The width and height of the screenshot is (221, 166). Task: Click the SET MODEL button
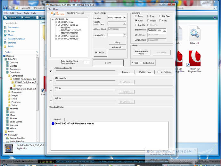(x=100, y=53)
